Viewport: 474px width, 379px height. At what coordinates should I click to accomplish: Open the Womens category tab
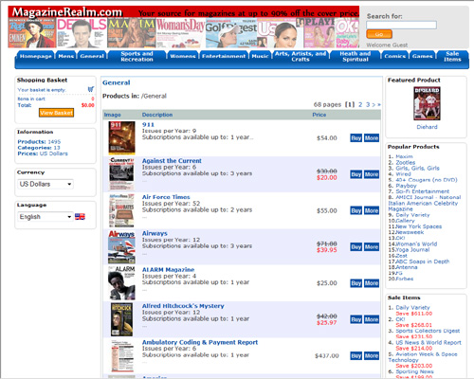pyautogui.click(x=183, y=56)
